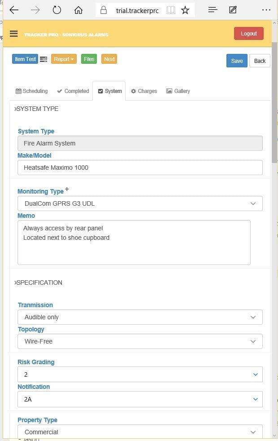Click the red Logout button
The width and height of the screenshot is (278, 441).
[248, 34]
